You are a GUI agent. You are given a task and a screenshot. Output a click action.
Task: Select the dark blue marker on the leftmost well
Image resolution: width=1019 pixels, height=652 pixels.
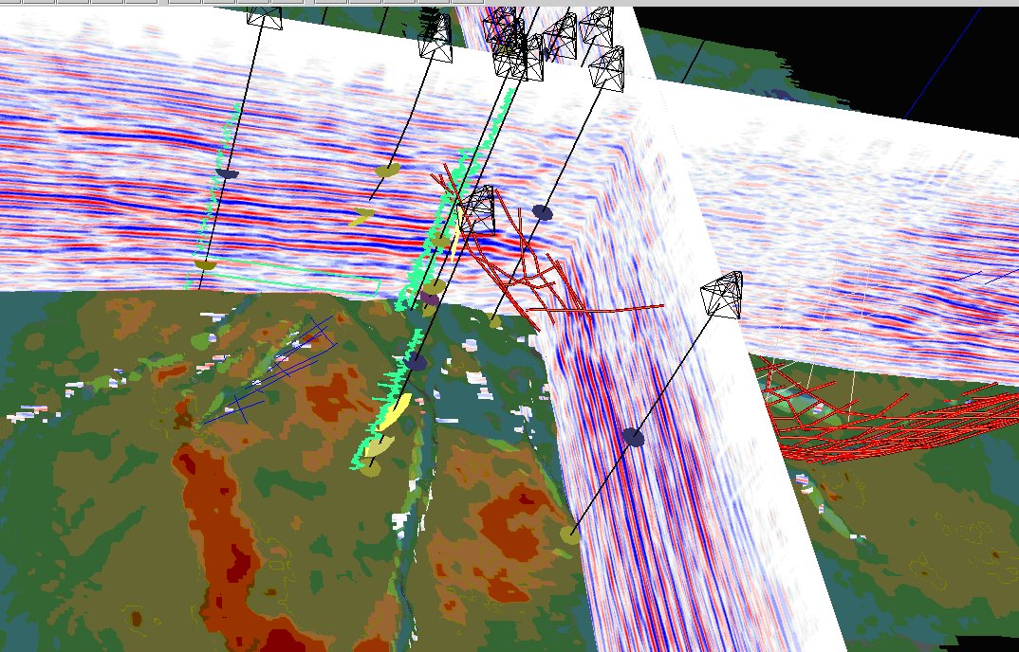coord(227,173)
